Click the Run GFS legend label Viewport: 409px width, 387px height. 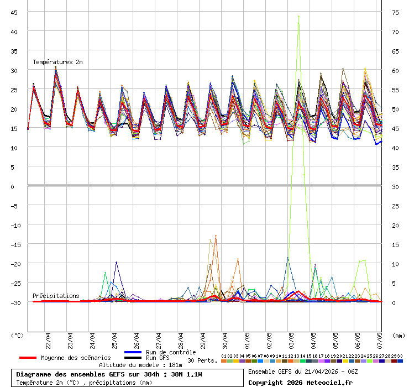point(158,358)
